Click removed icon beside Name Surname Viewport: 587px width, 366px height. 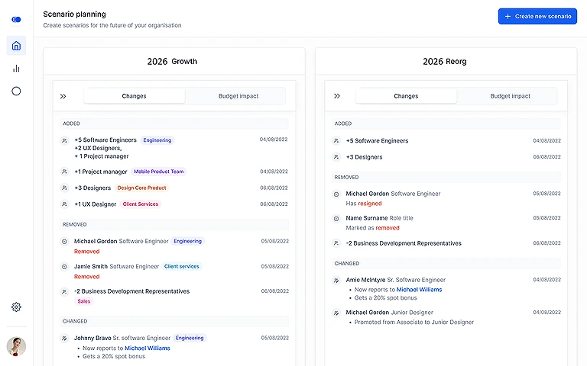[336, 219]
